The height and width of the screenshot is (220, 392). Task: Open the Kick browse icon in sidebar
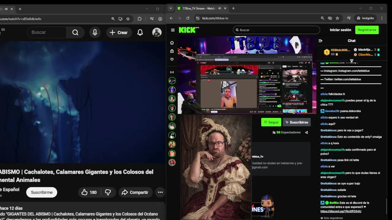172,51
